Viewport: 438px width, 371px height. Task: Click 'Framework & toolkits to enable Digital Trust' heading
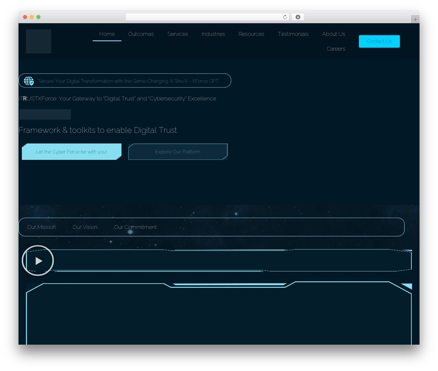pos(98,130)
